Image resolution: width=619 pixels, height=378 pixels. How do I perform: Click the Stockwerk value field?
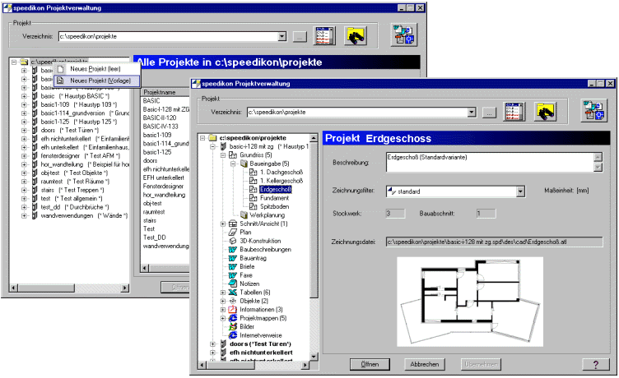pos(395,214)
